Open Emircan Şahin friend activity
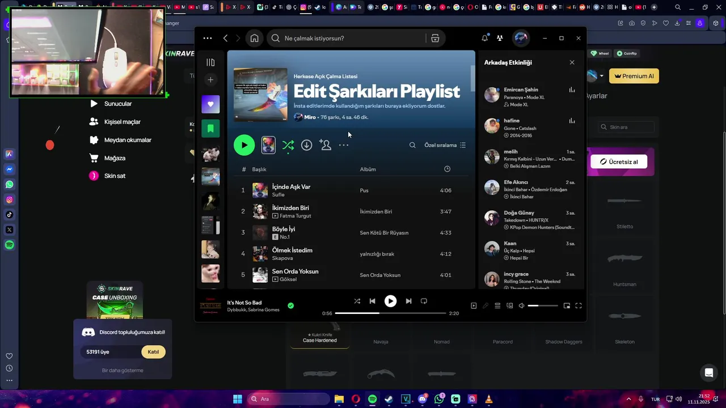The image size is (726, 408). [530, 96]
